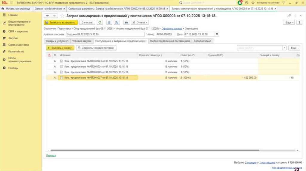306x171 pixels.
Task: Refresh document with green reload icon
Action: [x=100, y=22]
